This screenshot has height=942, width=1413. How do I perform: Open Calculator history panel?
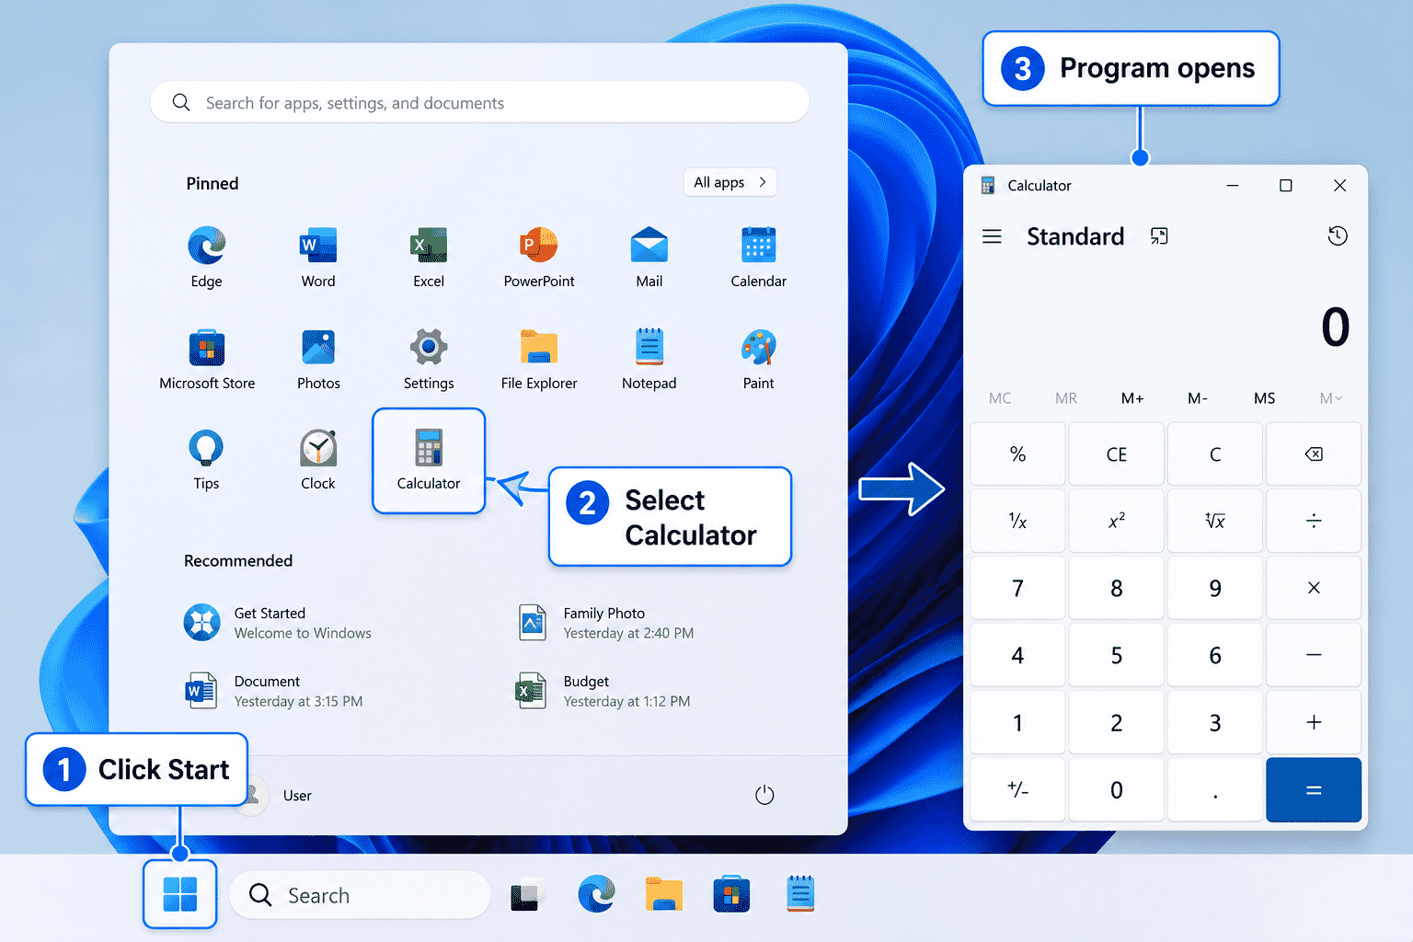(1338, 236)
